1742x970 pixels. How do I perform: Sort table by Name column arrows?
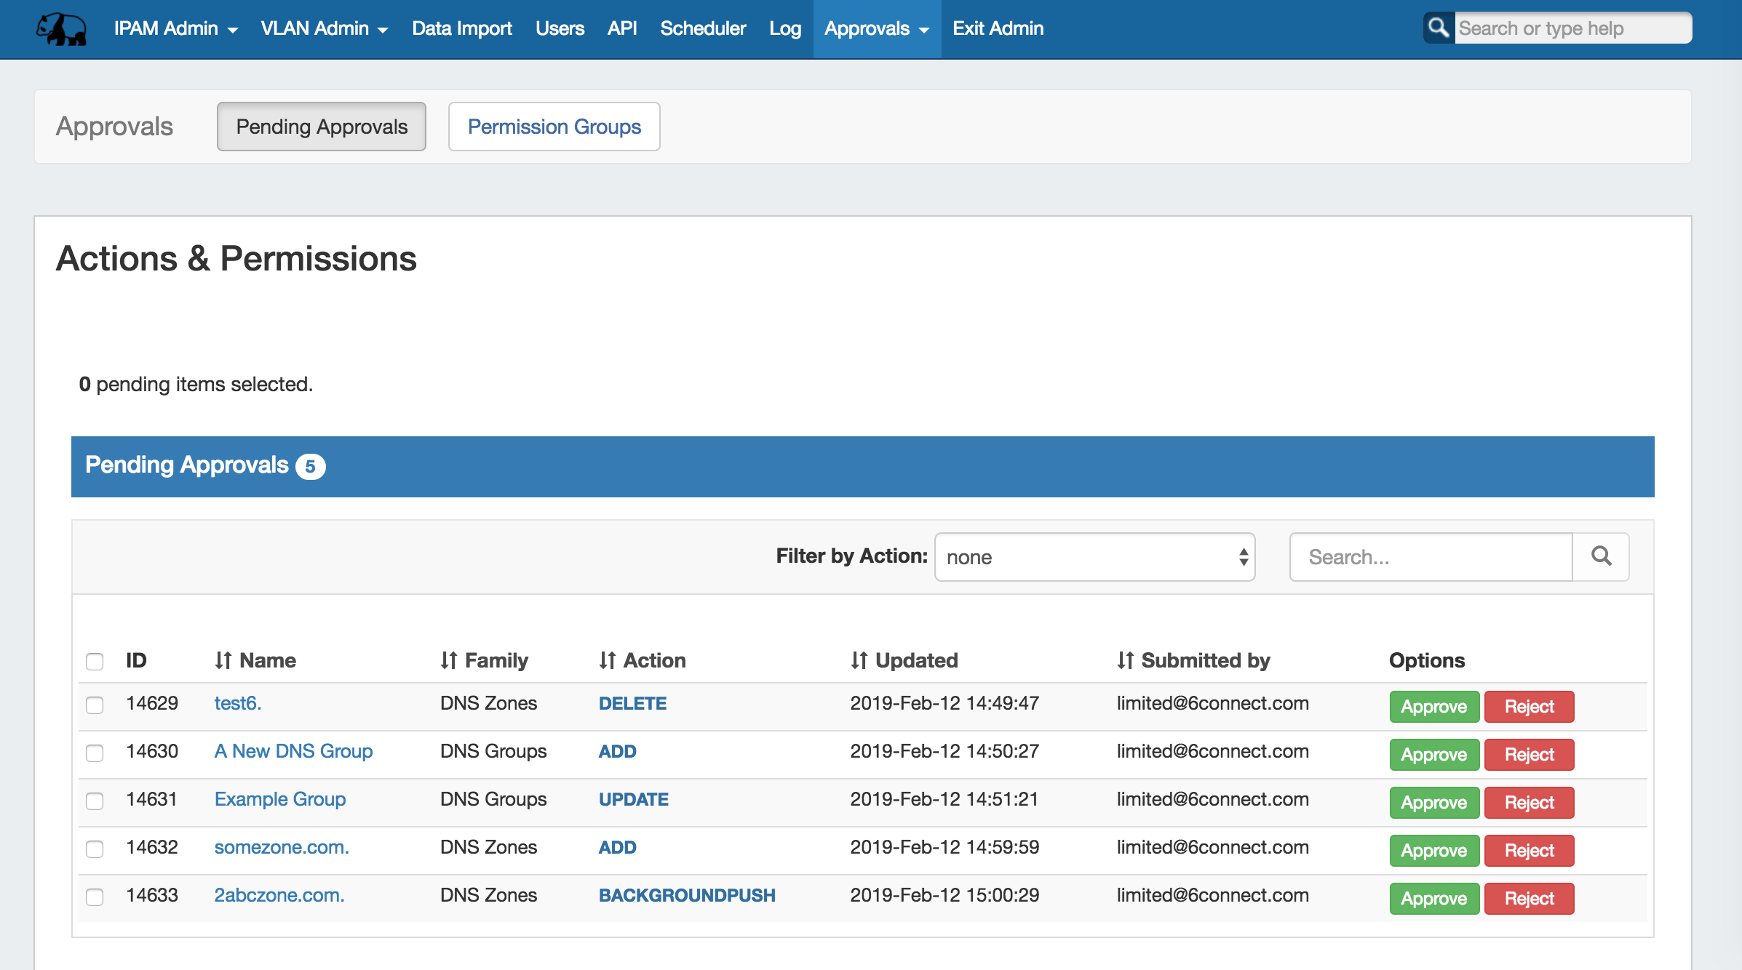tap(223, 660)
